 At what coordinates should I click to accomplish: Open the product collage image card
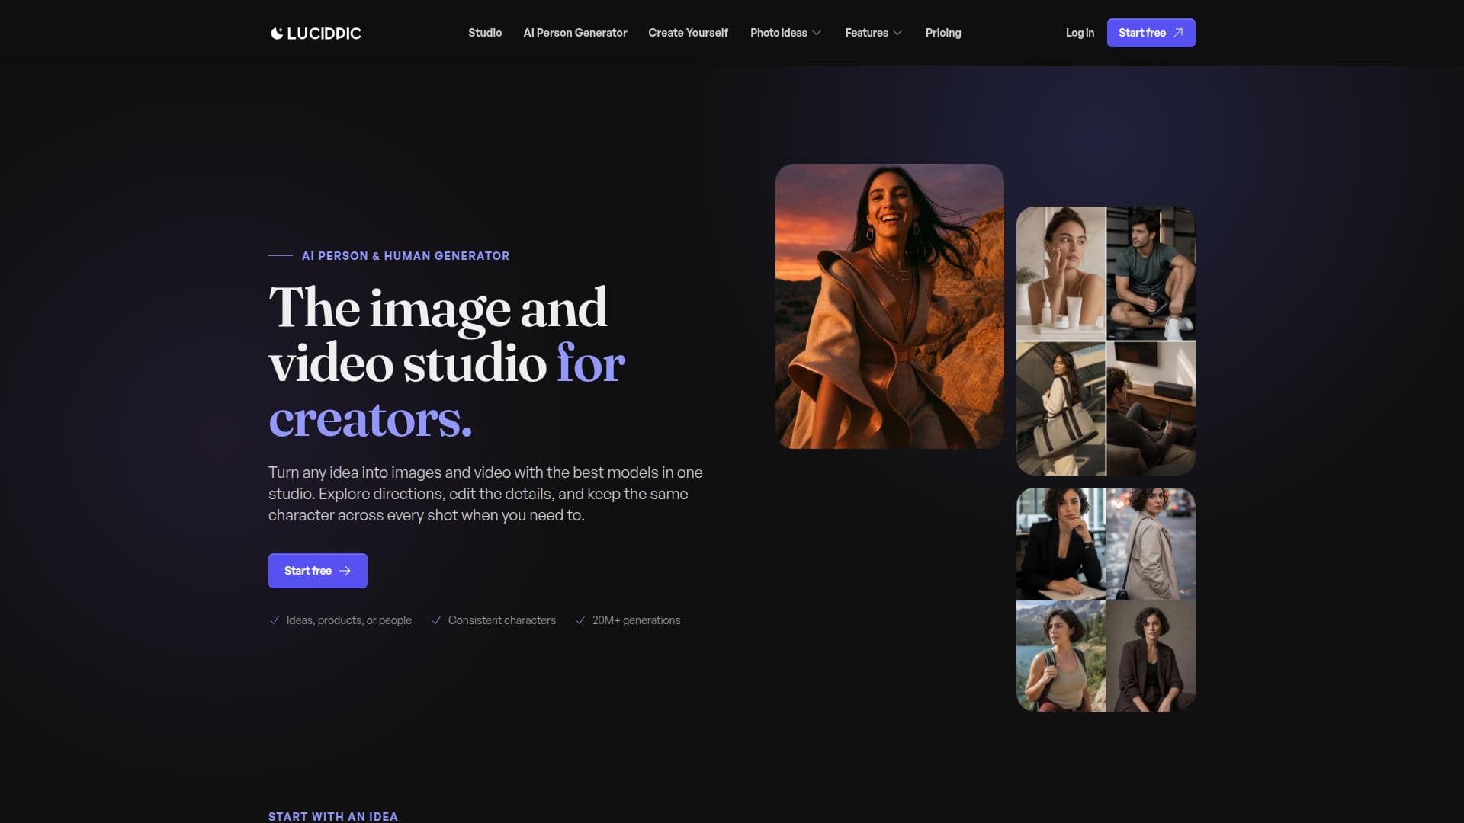click(x=1106, y=341)
